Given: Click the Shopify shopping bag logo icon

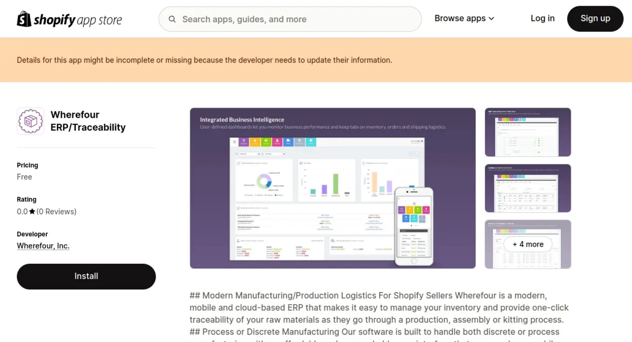Looking at the screenshot, I should click(24, 19).
